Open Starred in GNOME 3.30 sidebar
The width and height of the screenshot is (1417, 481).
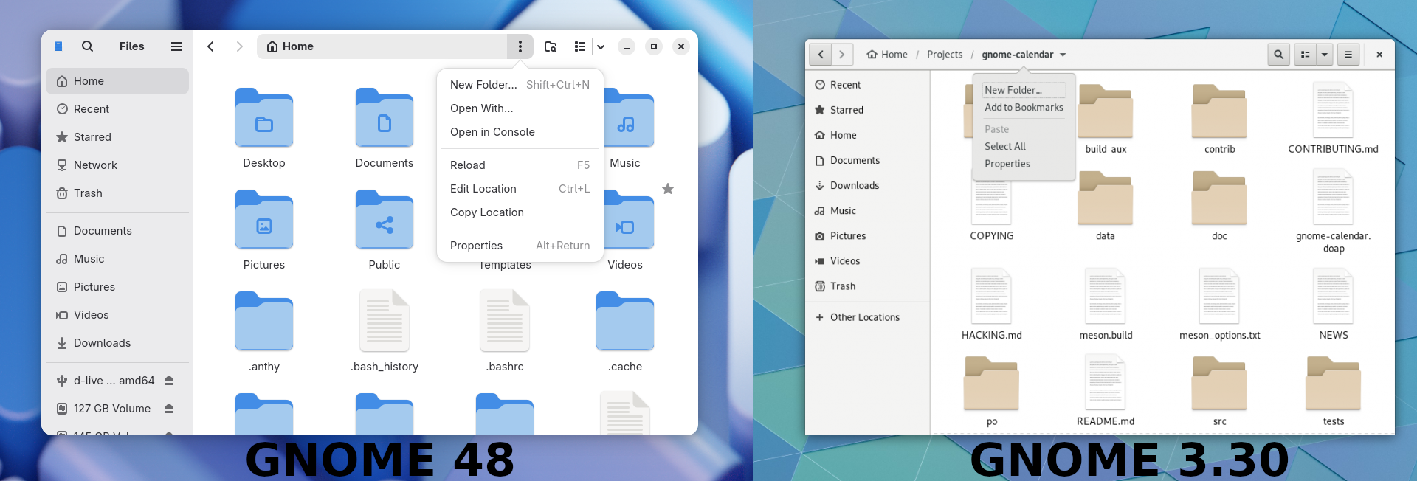tap(867, 110)
